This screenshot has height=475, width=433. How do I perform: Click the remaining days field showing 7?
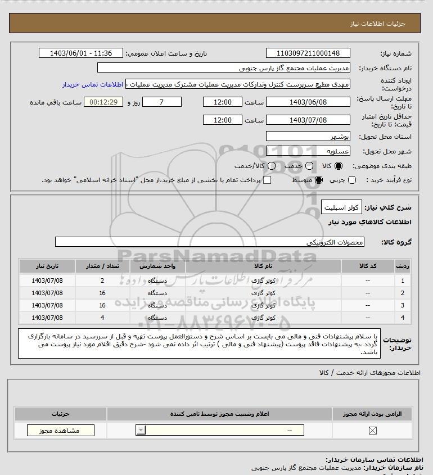tap(162, 102)
